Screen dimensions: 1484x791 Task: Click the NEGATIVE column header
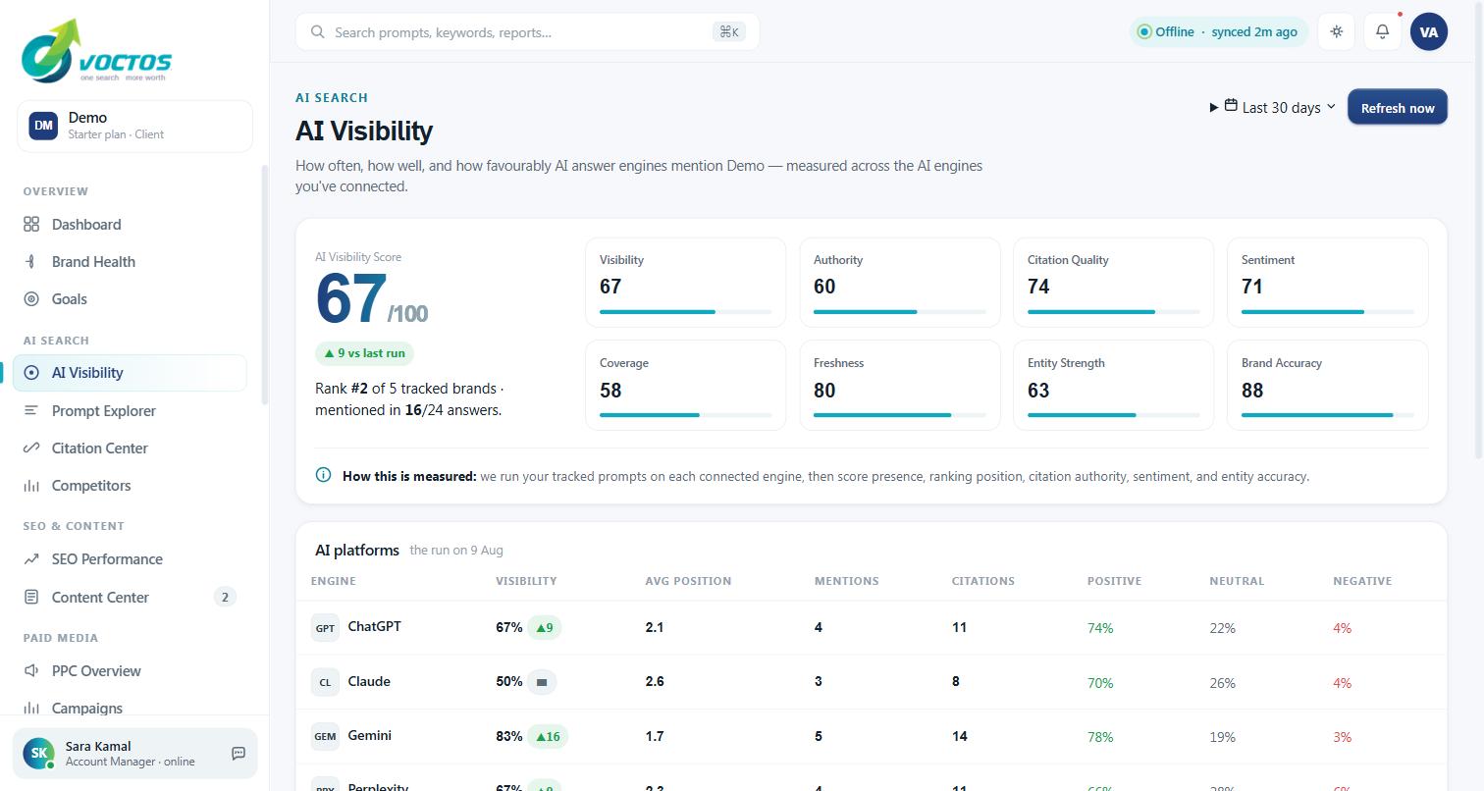(x=1362, y=581)
